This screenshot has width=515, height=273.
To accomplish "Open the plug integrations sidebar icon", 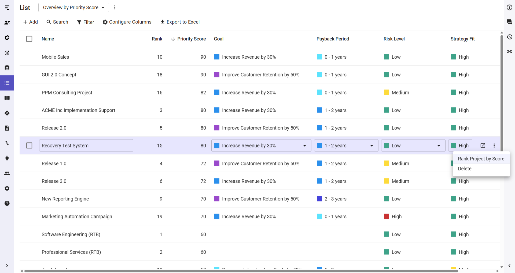I will [x=7, y=158].
